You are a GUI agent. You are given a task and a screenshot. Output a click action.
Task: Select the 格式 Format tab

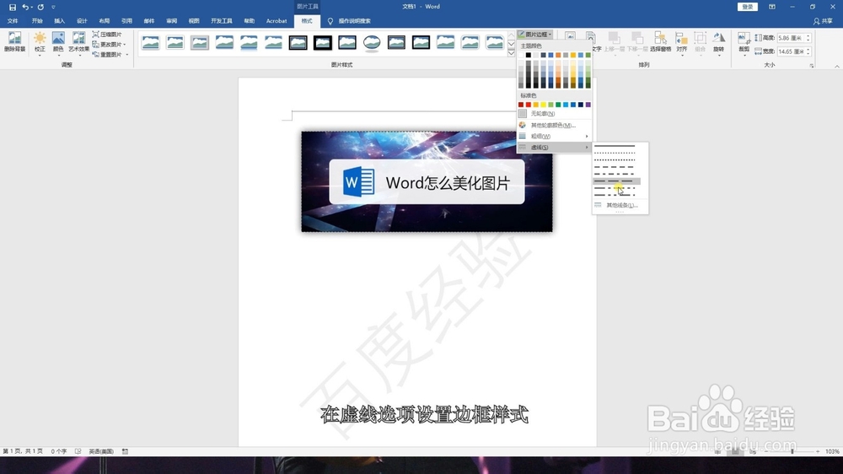307,21
